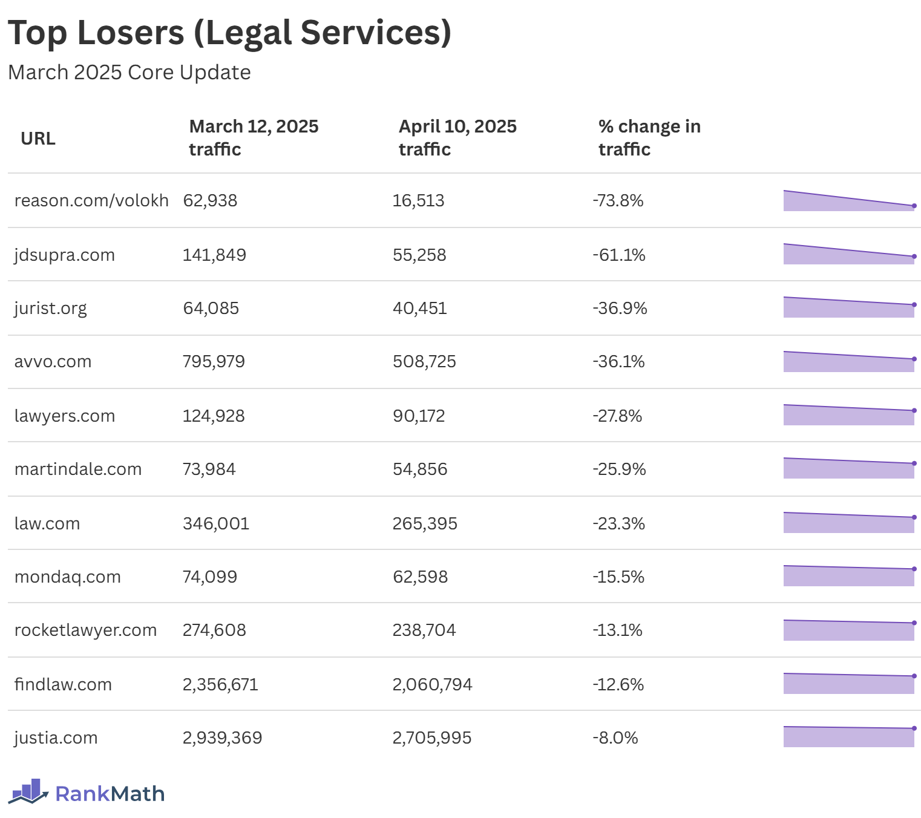Click the jurist.org URL cell
This screenshot has width=921, height=818.
[50, 308]
